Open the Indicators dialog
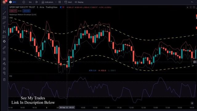197x111 pixels. [x=47, y=2]
